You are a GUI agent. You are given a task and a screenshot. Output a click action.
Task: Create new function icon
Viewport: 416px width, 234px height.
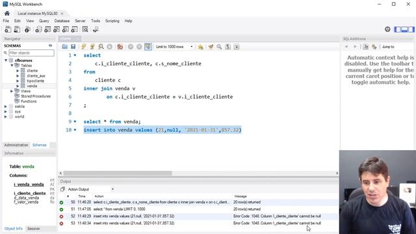[75, 29]
